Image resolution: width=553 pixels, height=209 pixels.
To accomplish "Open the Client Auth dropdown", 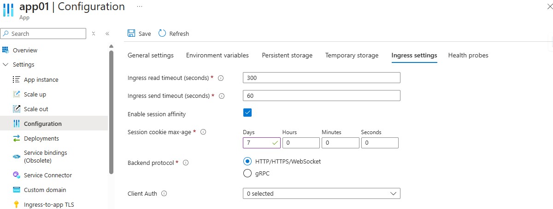I will [x=321, y=194].
